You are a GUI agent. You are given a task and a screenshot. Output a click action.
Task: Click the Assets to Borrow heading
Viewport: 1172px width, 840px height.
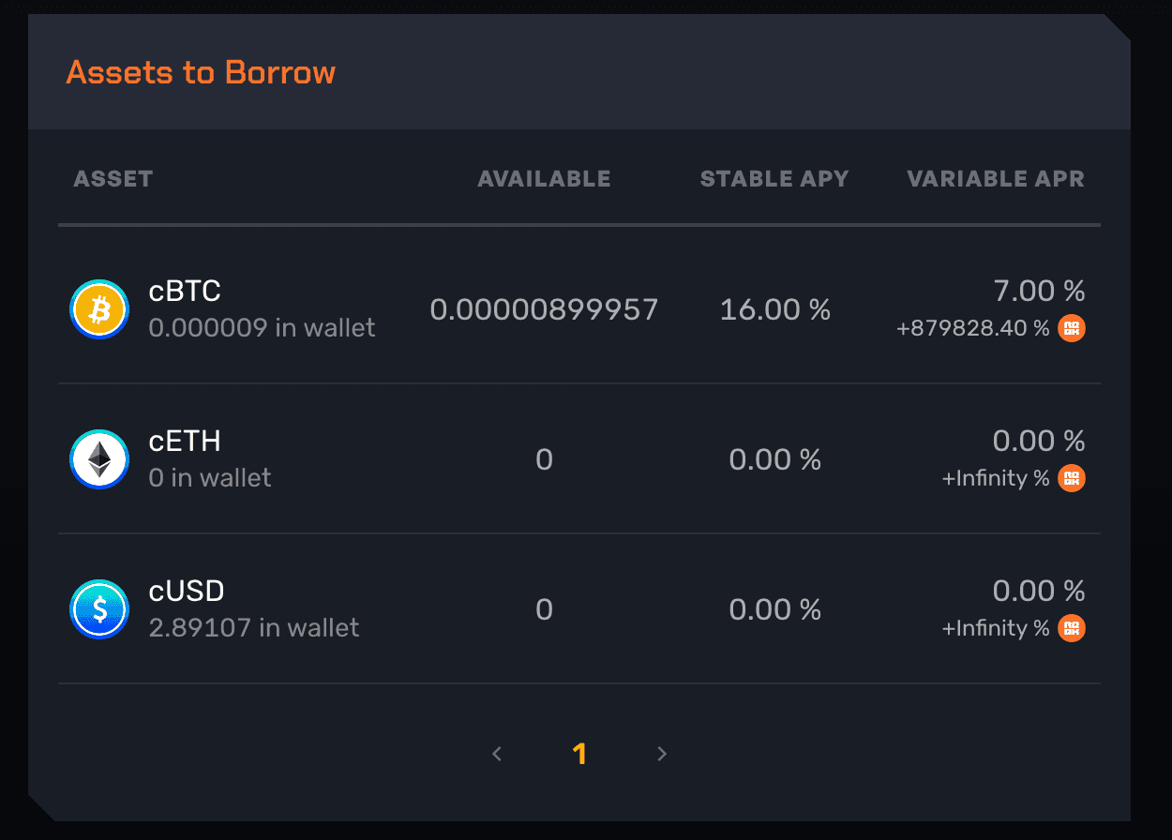pyautogui.click(x=200, y=72)
